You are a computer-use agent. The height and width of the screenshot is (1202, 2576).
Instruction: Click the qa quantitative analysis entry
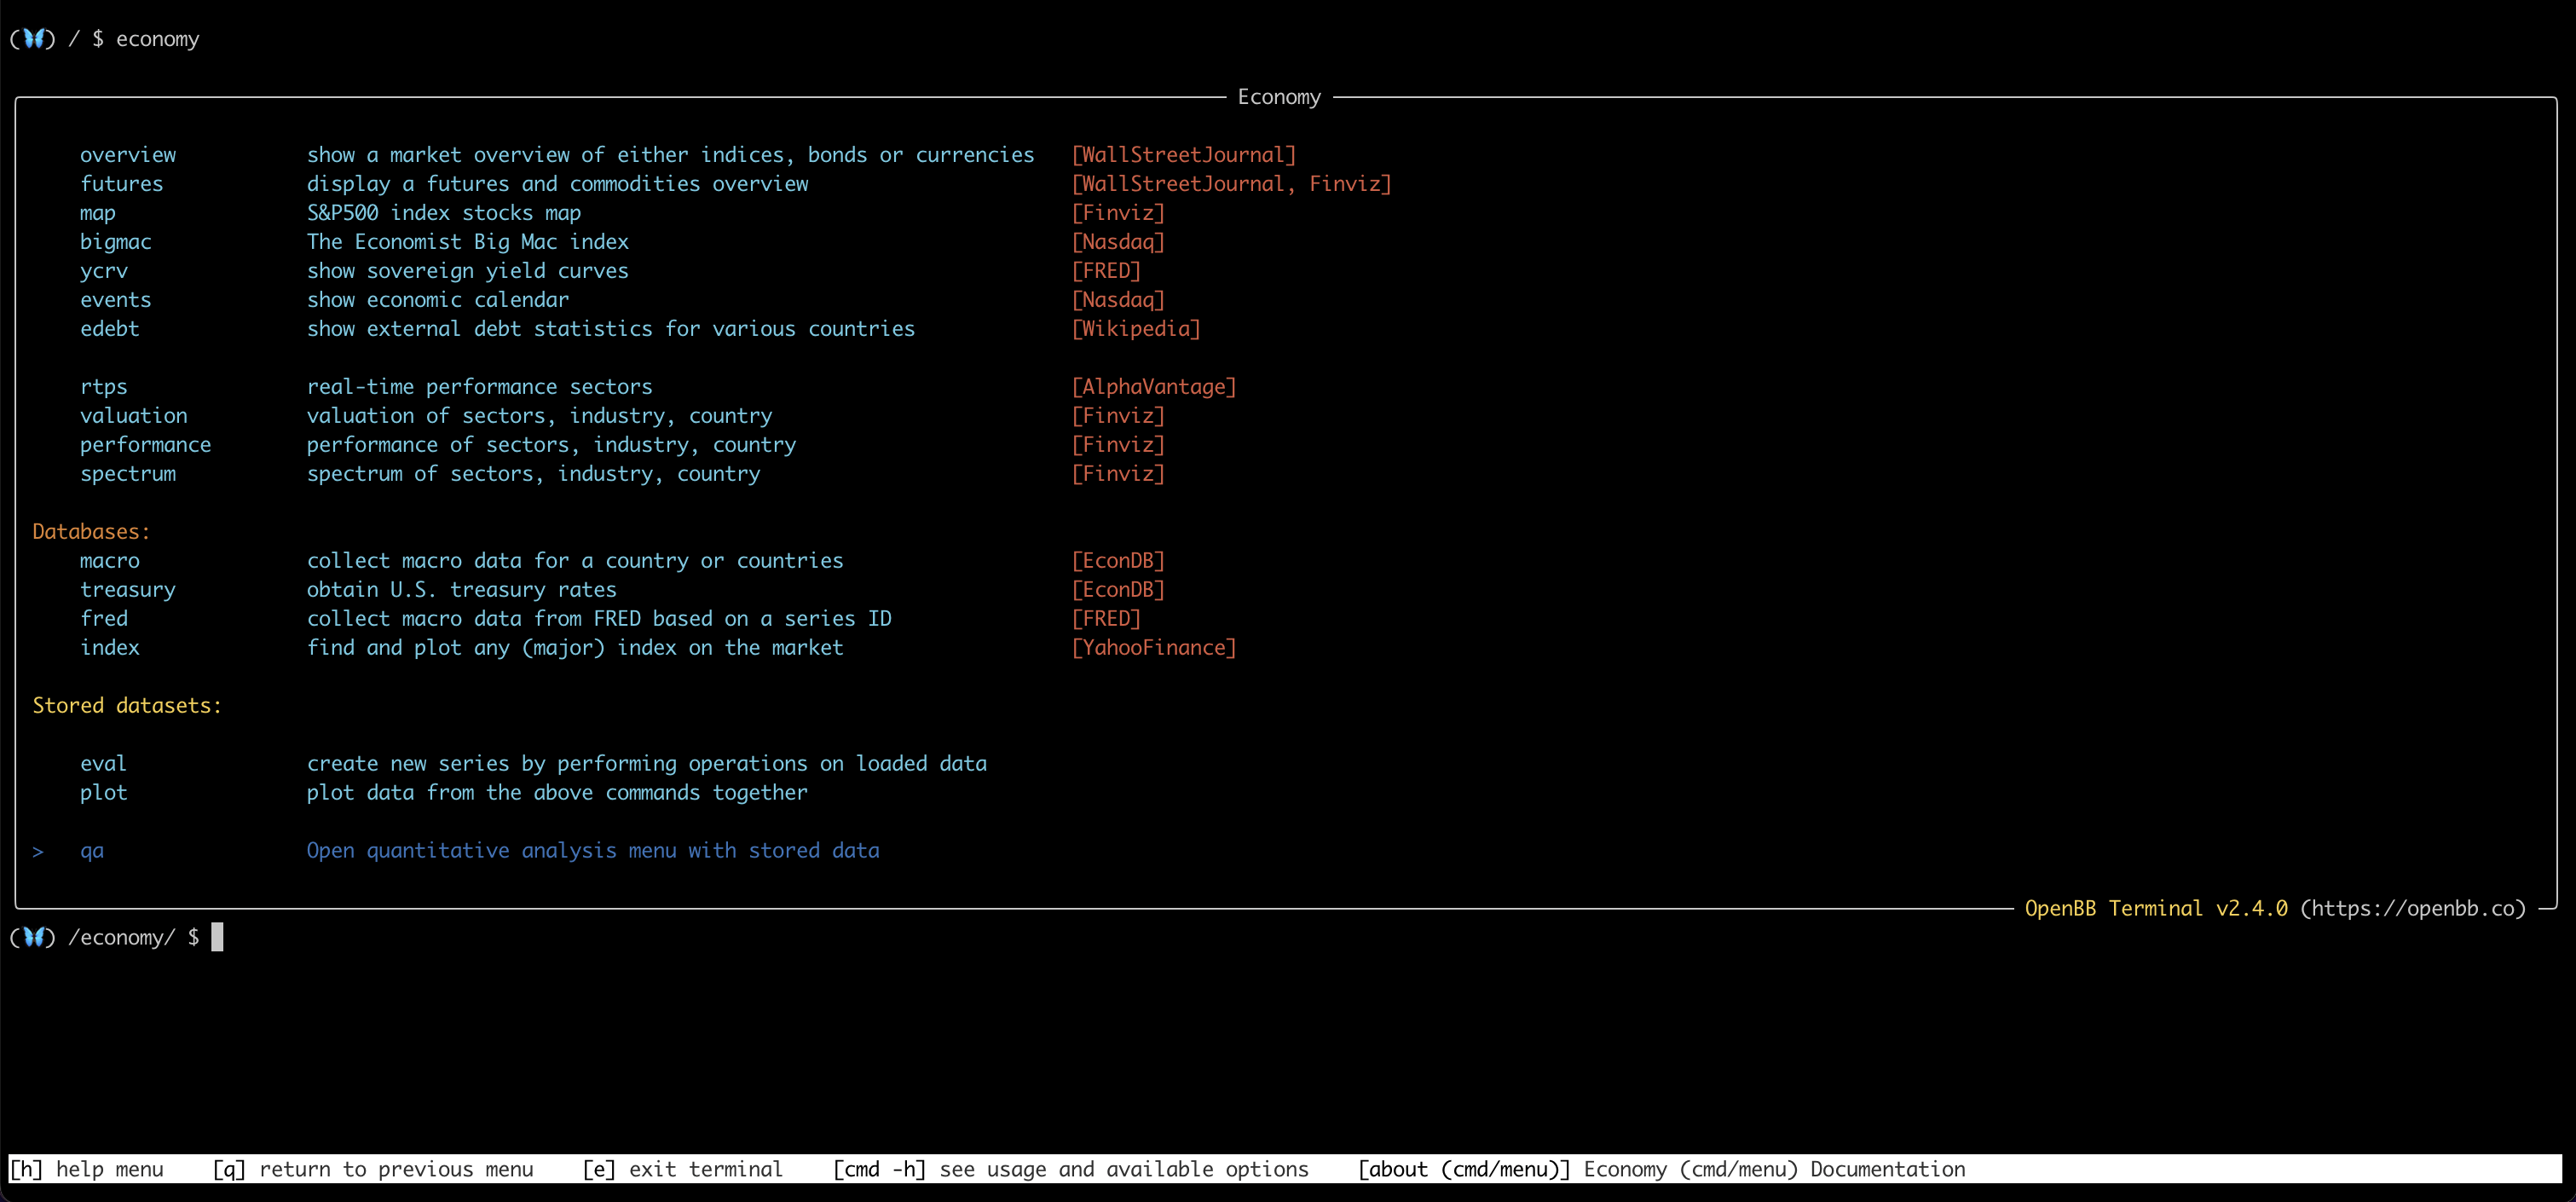point(92,851)
